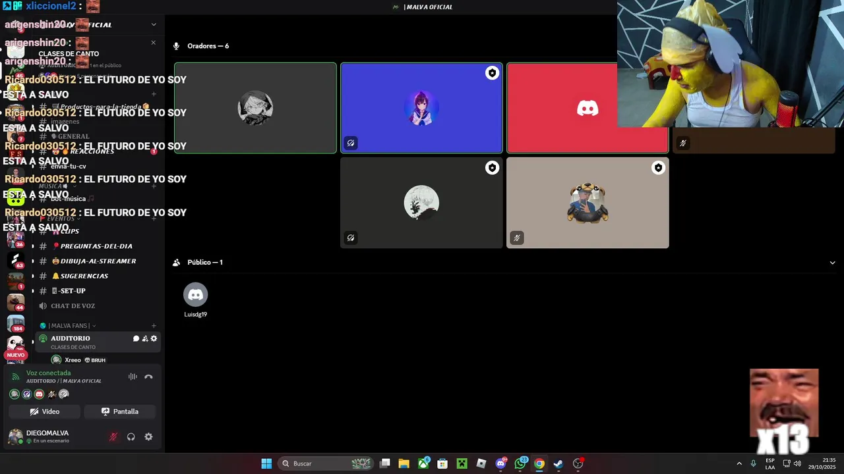The image size is (844, 474).
Task: Select the anime avatar speaker tile
Action: pyautogui.click(x=255, y=108)
